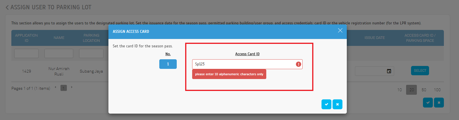Show 10 items per page
The height and width of the screenshot is (120, 459).
[400, 90]
